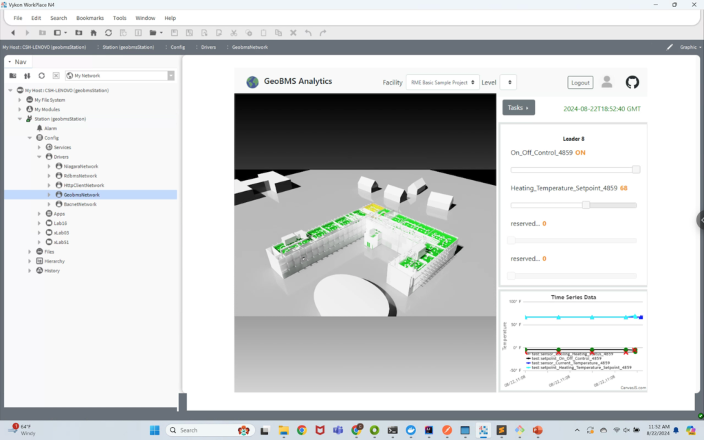Open Microsoft Teams from the taskbar
Viewport: 704px width, 440px height.
pos(338,430)
